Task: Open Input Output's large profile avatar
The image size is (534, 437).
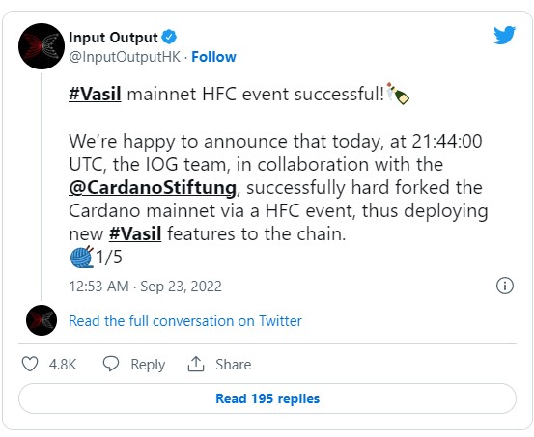Action: [42, 46]
